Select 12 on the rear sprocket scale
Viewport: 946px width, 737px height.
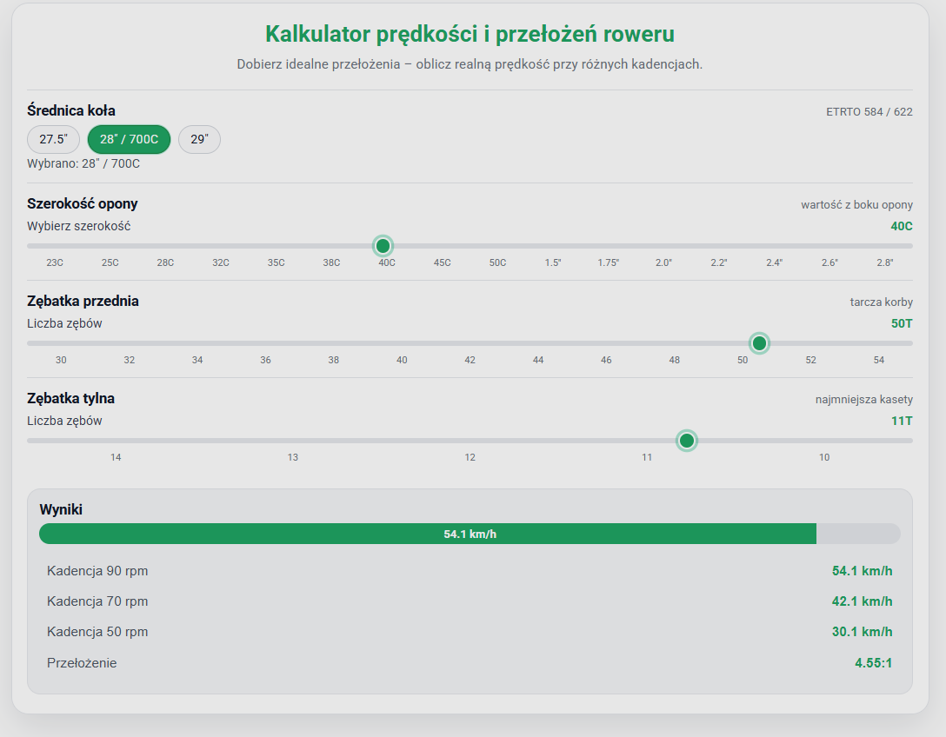pos(470,457)
